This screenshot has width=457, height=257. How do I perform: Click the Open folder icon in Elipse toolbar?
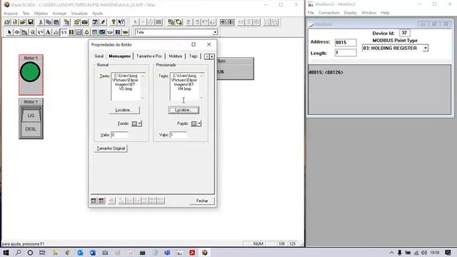click(x=22, y=22)
